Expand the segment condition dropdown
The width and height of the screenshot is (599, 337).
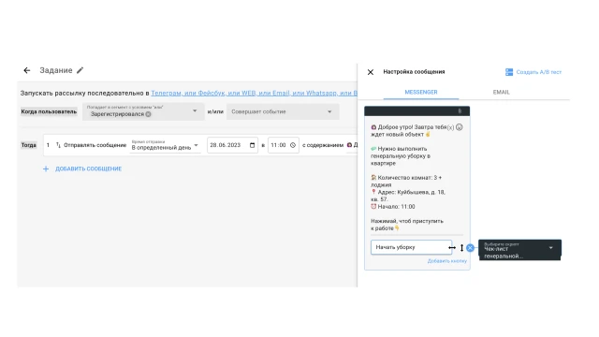195,111
